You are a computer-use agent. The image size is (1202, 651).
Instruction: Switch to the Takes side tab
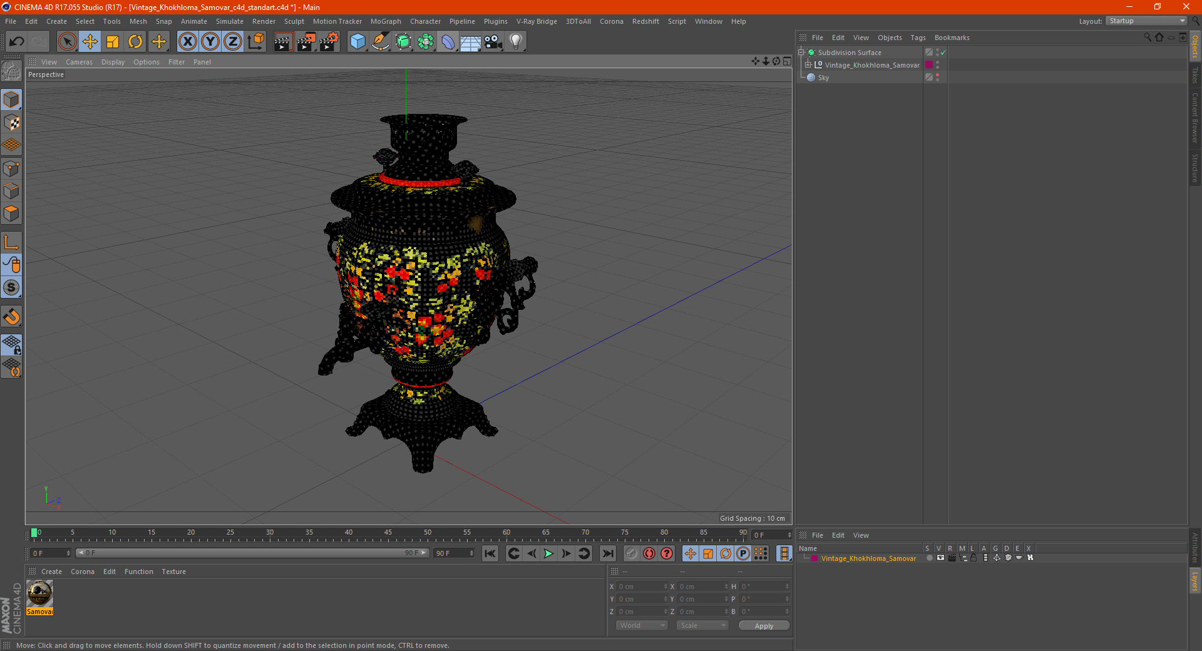[x=1195, y=75]
